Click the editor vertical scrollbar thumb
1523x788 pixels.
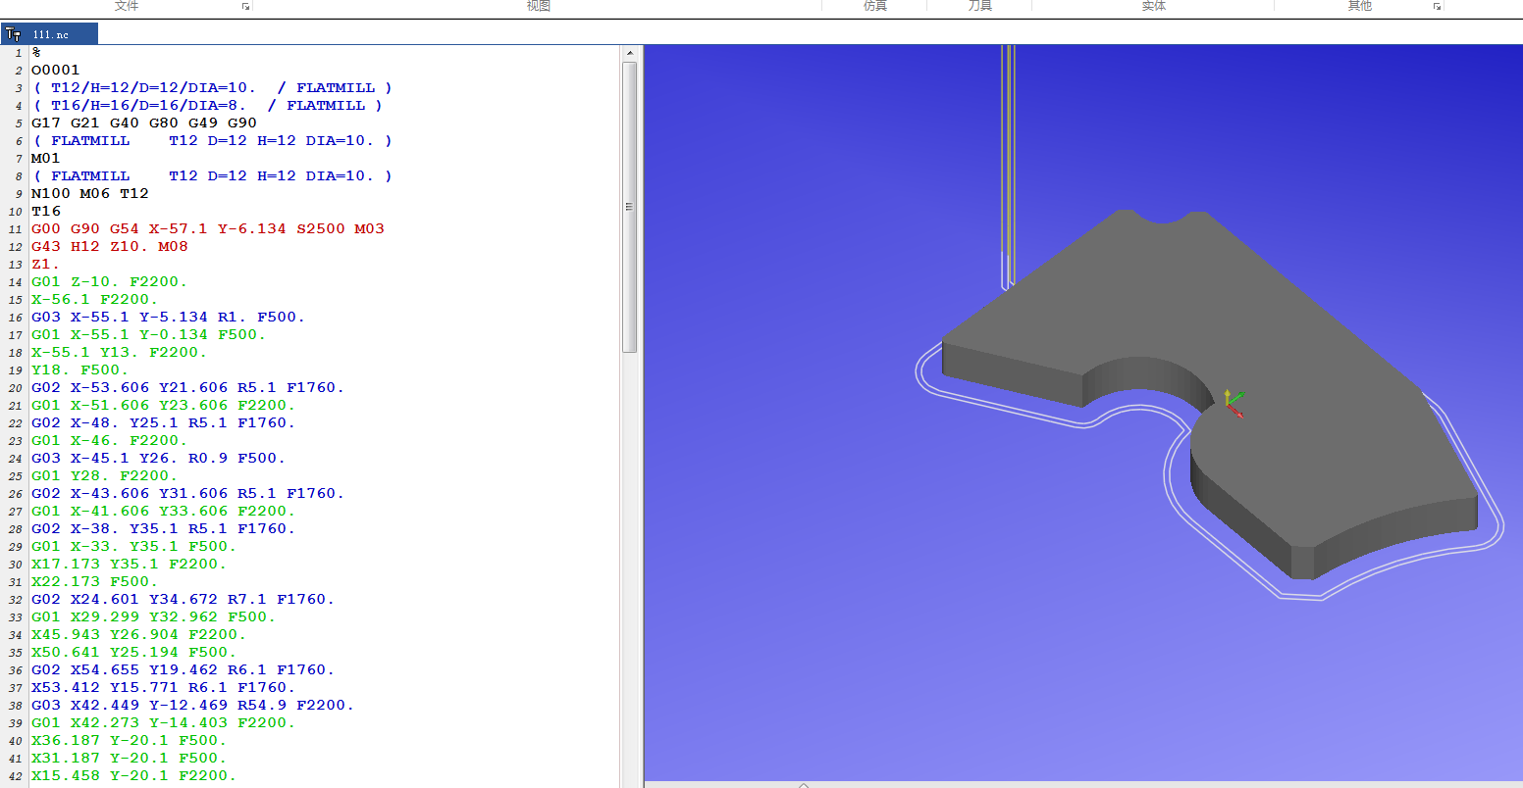tap(630, 207)
